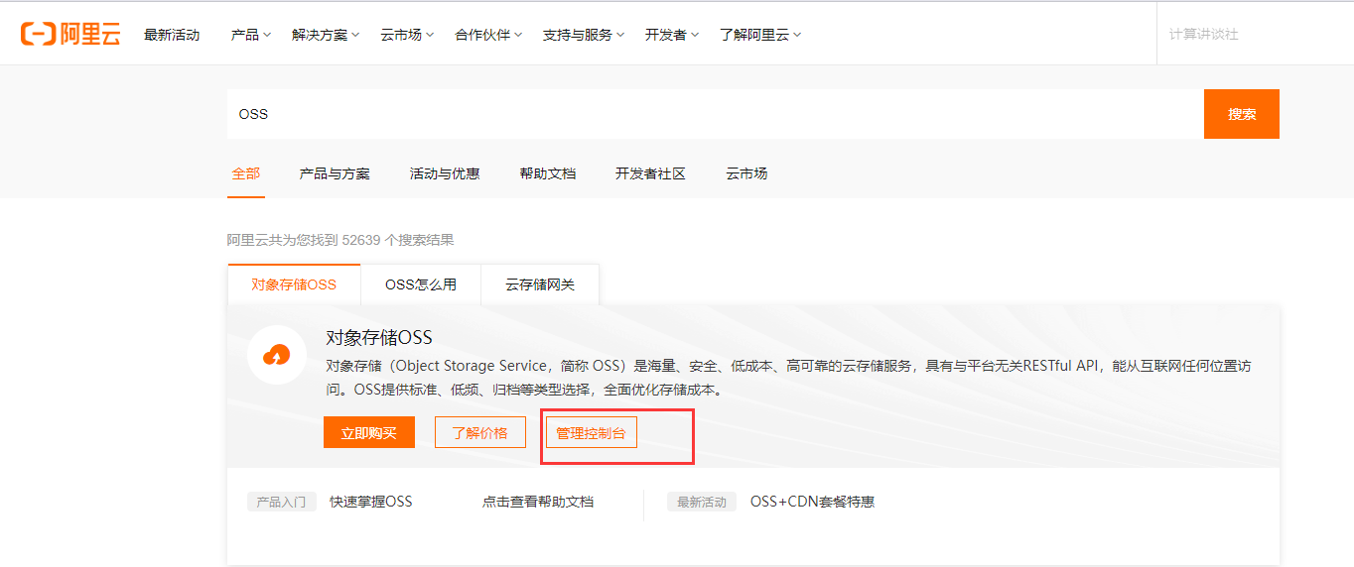Focus the top-right 计算讲谈社 search box
Viewport: 1354px width, 567px height.
point(1255,34)
